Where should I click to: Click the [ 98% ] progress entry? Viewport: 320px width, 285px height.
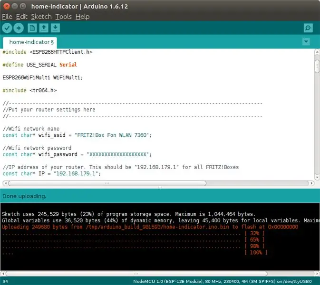254,246
